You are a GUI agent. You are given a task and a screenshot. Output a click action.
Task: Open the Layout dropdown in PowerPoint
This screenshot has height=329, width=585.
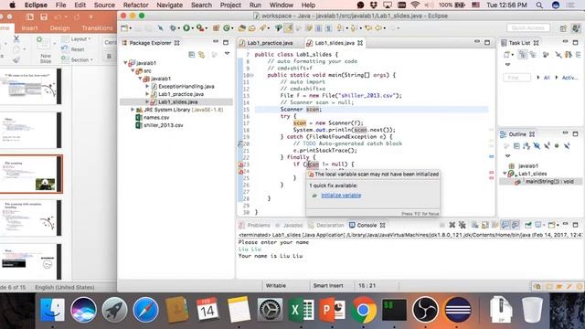coord(77,38)
